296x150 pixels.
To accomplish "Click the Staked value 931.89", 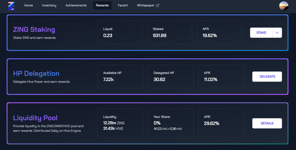I will click(160, 35).
